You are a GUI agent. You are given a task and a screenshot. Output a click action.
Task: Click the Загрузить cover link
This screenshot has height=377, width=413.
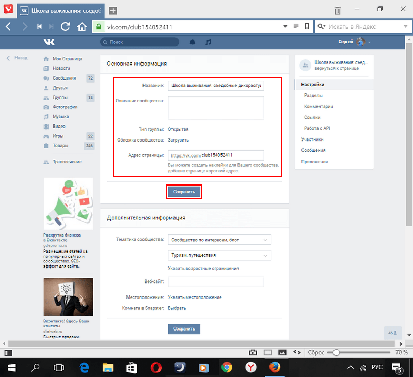178,140
